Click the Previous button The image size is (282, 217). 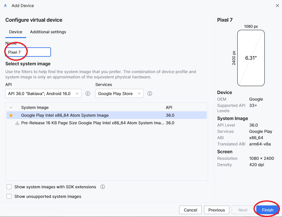point(216,210)
